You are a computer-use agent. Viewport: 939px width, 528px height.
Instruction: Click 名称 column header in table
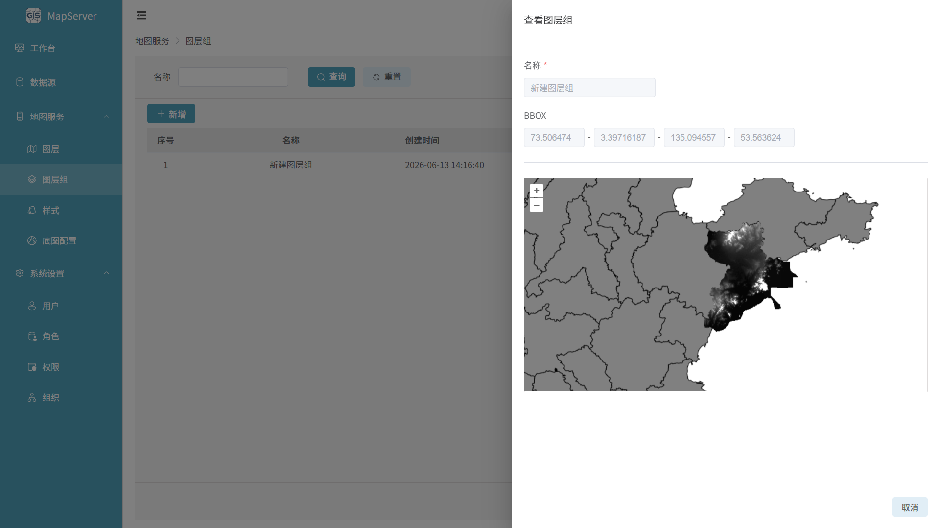(291, 140)
